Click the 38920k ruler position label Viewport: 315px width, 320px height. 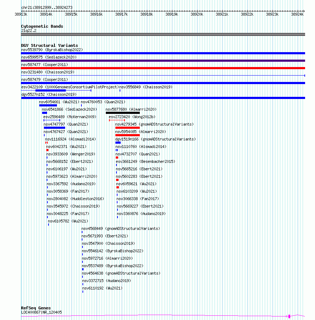[197, 14]
